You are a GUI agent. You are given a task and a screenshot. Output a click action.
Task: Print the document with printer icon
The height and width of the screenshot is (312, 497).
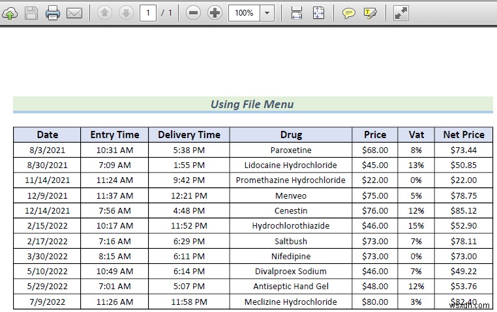pyautogui.click(x=53, y=13)
